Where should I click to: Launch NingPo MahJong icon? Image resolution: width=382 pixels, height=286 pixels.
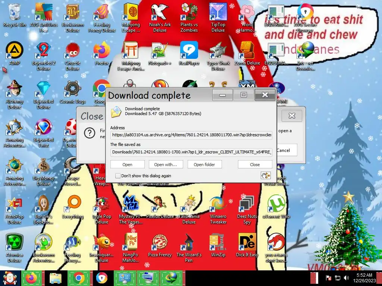coord(131,248)
